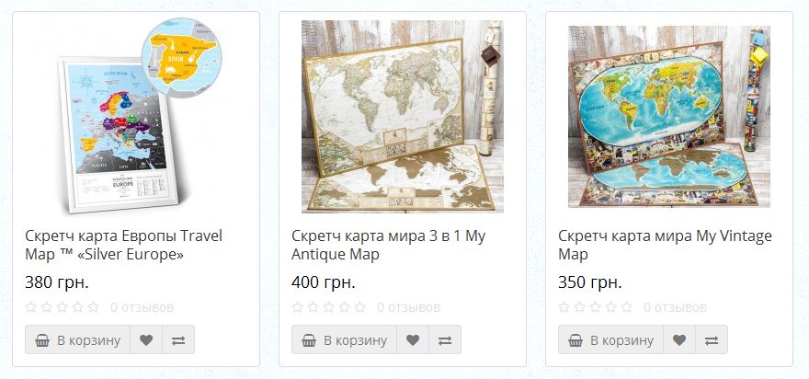This screenshot has height=379, width=809.
Task: Open reviews for Silver Europe map
Action: tap(142, 308)
